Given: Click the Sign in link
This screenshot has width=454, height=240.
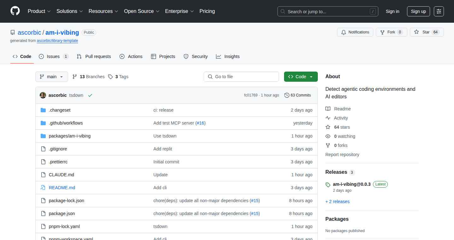Looking at the screenshot, I should point(393,11).
